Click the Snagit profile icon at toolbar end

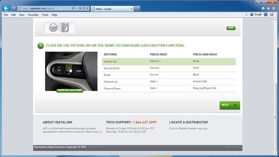pos(272,14)
